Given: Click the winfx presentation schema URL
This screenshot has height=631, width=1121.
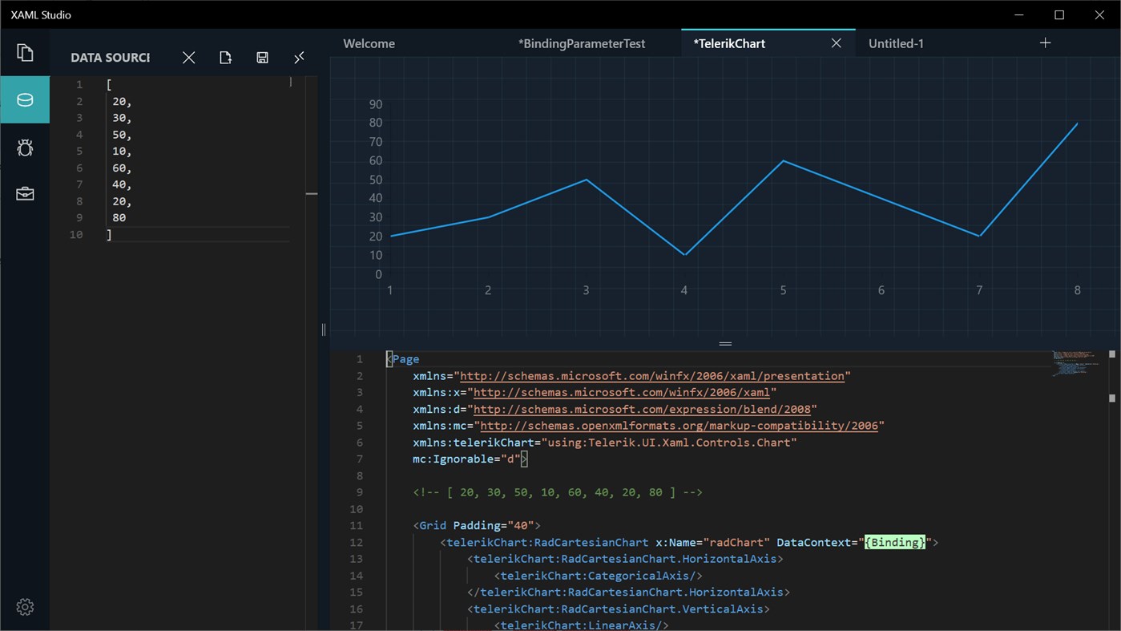Looking at the screenshot, I should (x=651, y=375).
